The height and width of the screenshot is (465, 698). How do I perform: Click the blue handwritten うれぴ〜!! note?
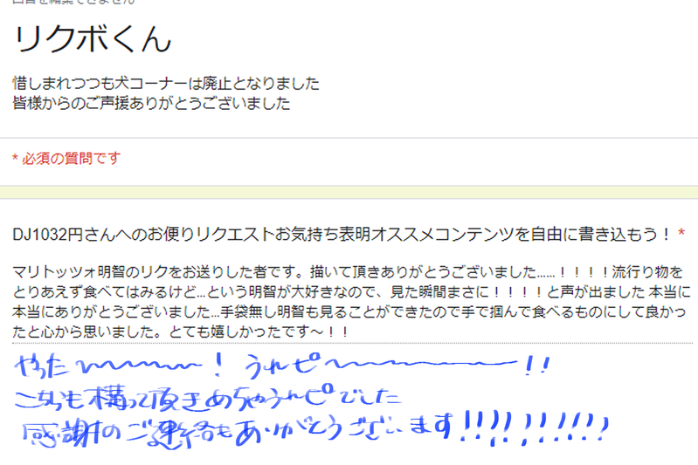point(397,365)
